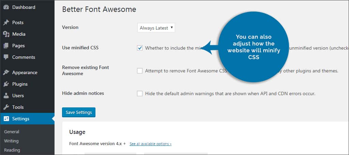Click the Media library icon
349x155 pixels.
pyautogui.click(x=6, y=34)
